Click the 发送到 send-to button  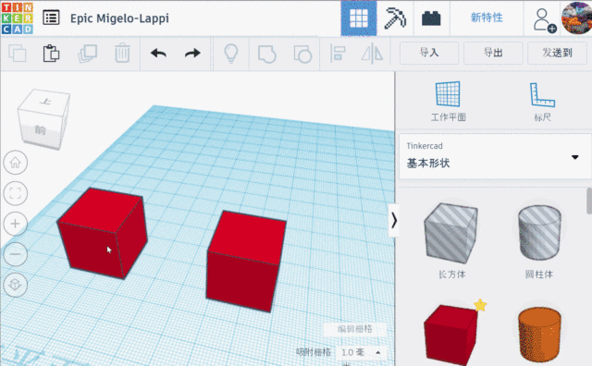pyautogui.click(x=557, y=53)
